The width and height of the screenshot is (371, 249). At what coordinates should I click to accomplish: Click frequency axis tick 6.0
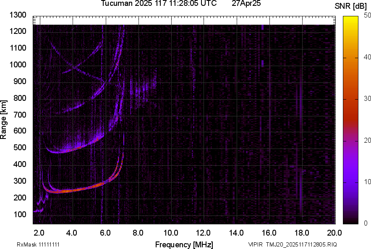[x=105, y=233]
